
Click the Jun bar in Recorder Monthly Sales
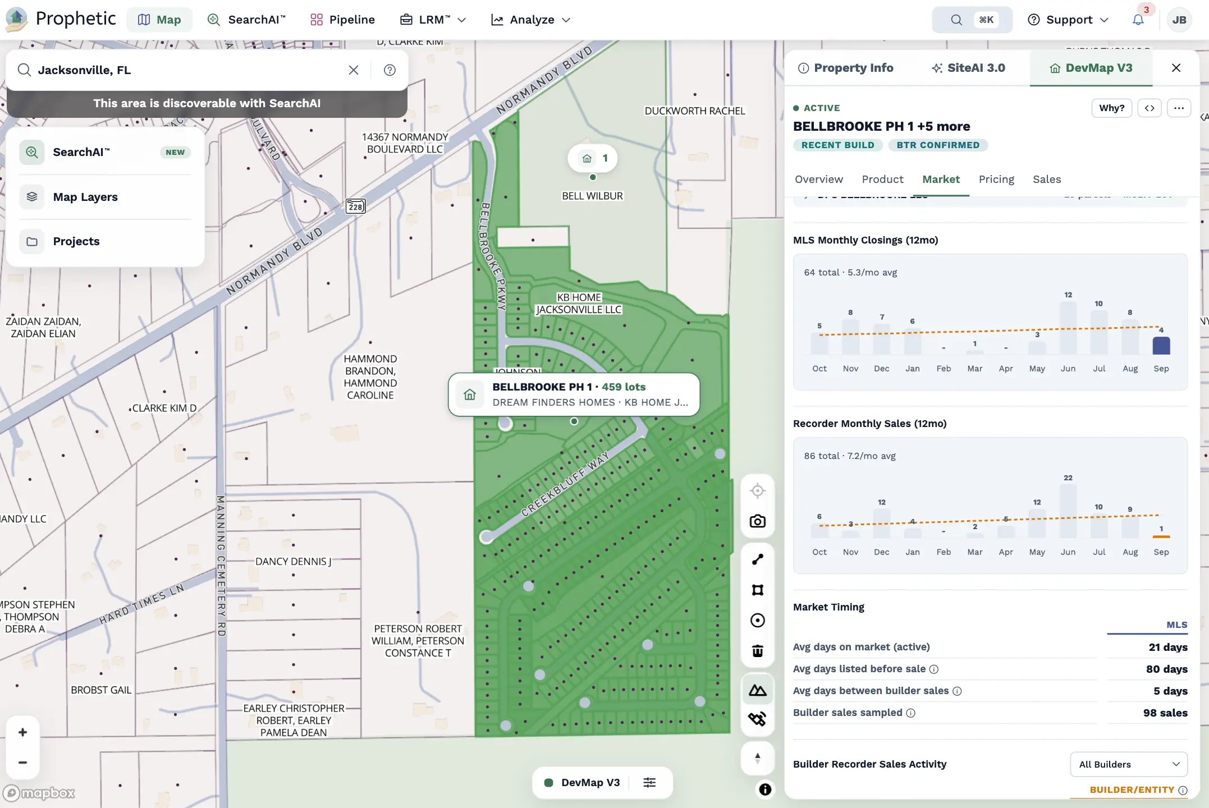tap(1068, 511)
